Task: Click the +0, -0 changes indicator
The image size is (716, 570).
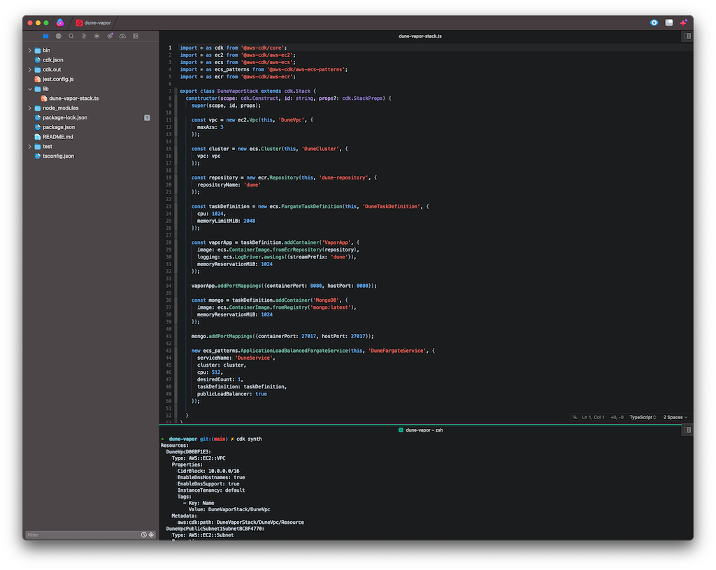Action: point(617,417)
